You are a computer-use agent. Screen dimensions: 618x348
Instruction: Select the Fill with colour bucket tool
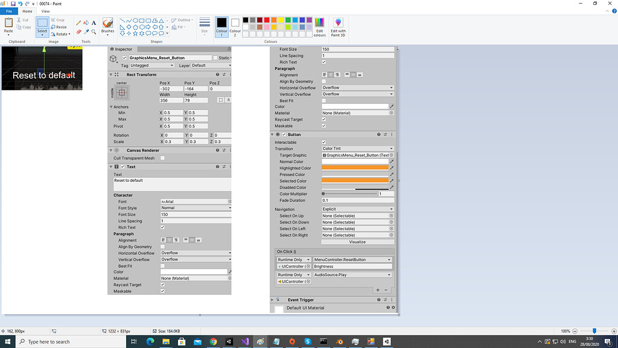[x=86, y=22]
